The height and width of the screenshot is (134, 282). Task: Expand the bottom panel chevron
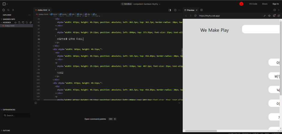(x=179, y=103)
